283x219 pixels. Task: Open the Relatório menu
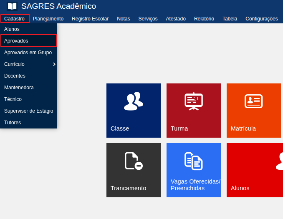204,18
